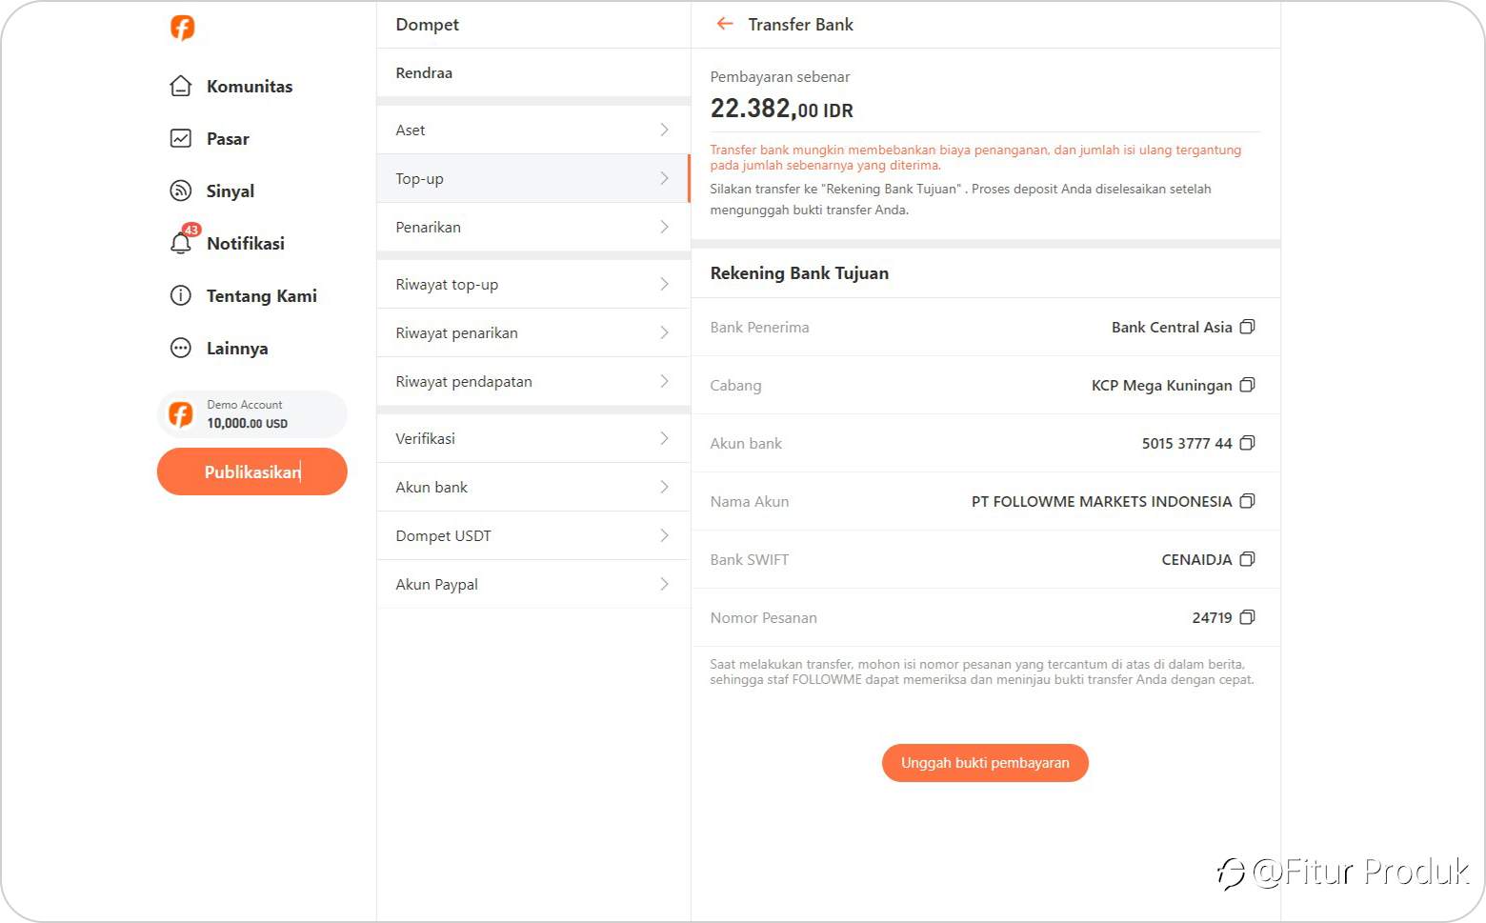Screen dimensions: 1486x923
Task: Open the Tentang Kami link
Action: [262, 295]
